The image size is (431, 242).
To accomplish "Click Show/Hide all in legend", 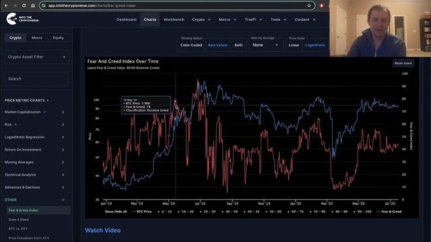I will 116,212.
